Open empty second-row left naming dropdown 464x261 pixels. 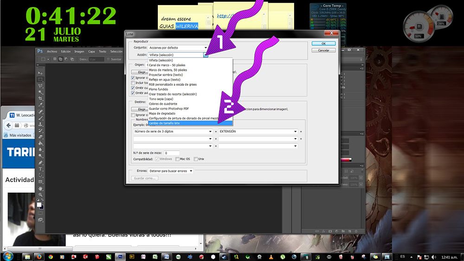173,139
